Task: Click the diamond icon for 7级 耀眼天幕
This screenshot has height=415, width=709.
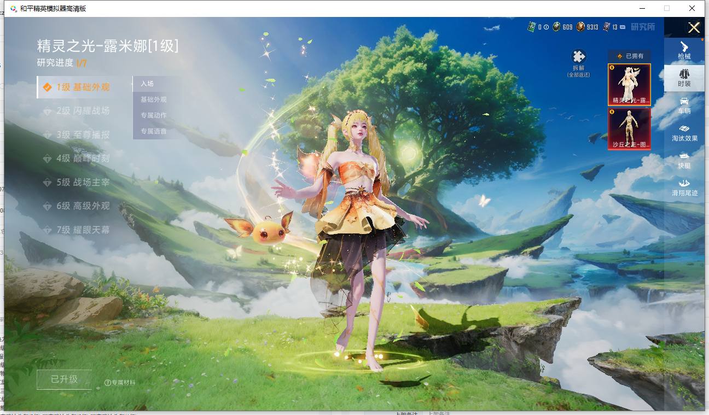Action: tap(48, 230)
